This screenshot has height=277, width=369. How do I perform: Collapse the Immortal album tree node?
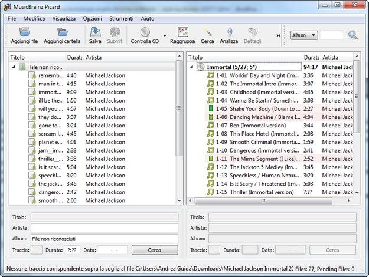pos(192,67)
